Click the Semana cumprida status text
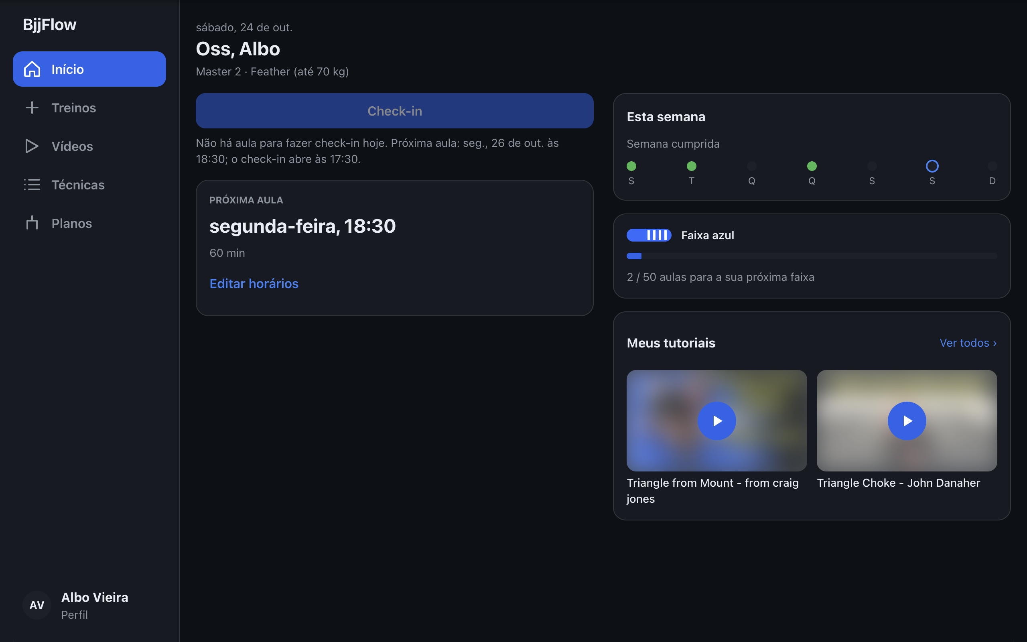 tap(673, 144)
